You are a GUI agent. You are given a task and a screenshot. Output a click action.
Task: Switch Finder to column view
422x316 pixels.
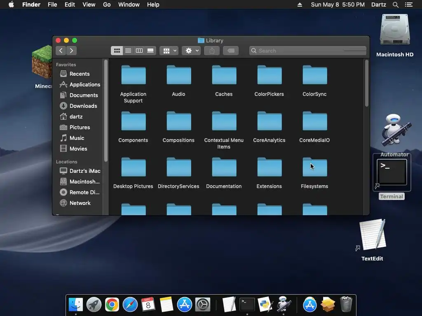pos(139,51)
